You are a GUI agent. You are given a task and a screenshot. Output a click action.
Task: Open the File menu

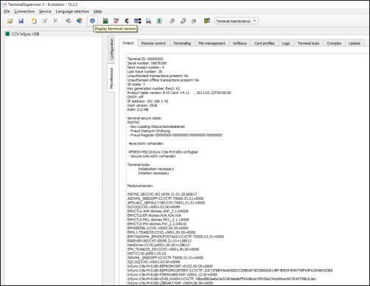[x=7, y=11]
